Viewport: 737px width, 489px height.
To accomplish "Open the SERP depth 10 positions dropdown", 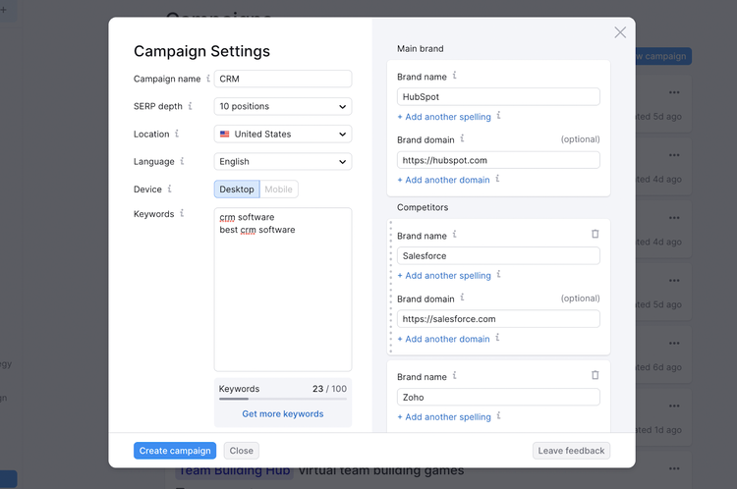I will click(x=283, y=106).
